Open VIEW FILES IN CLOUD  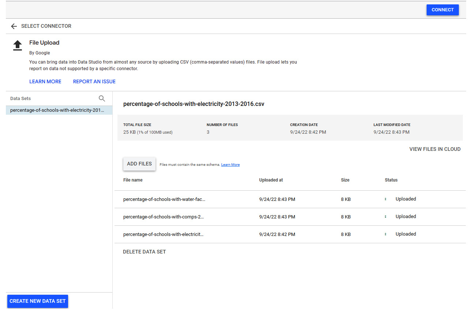435,149
